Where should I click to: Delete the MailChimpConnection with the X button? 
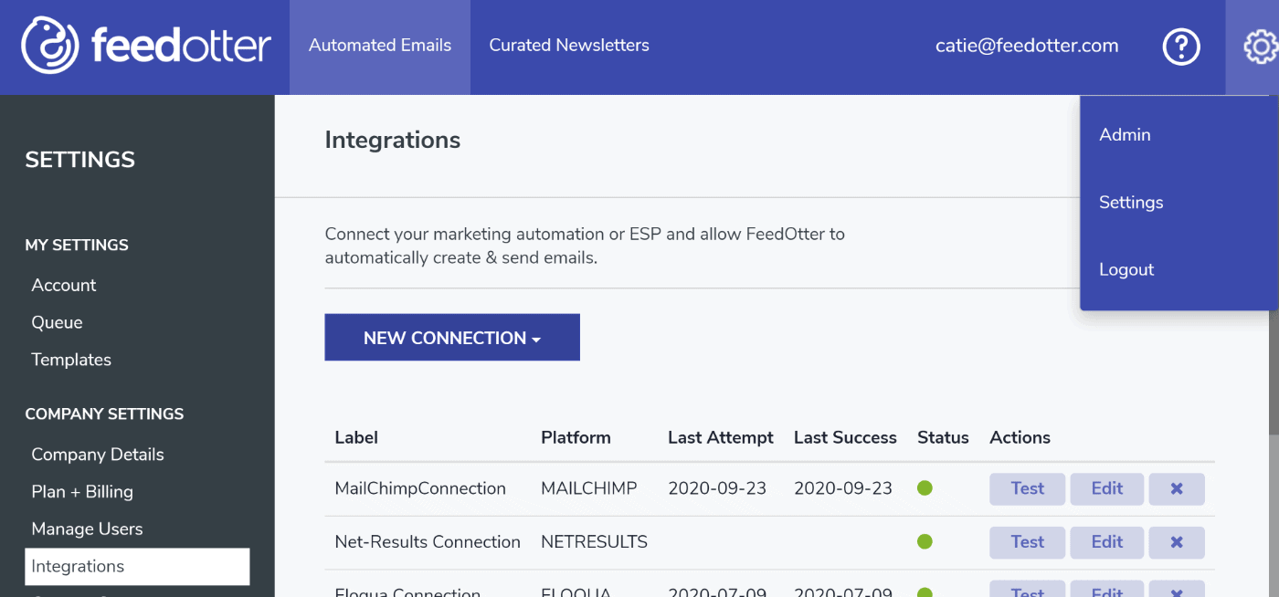1177,488
